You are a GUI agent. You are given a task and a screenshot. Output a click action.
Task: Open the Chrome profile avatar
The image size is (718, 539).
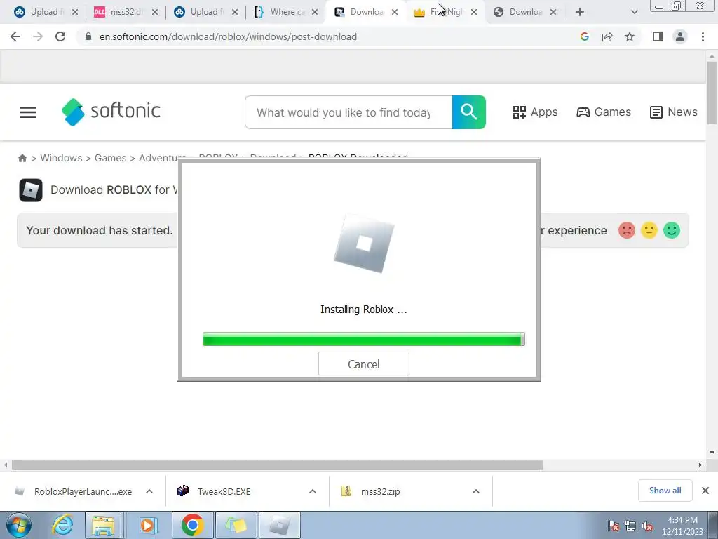680,36
